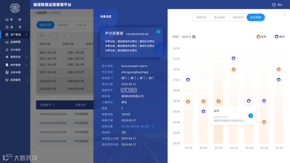Click the platform logo icon in the sidebar
The height and width of the screenshot is (163, 290).
coord(15,8)
